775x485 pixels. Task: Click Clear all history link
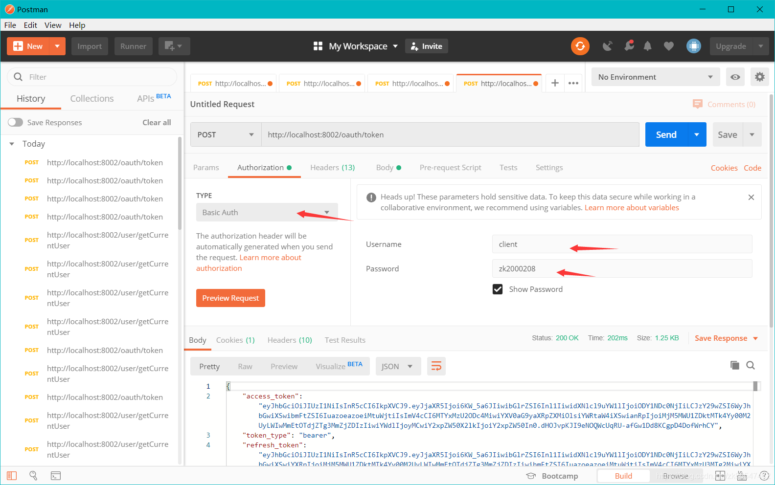point(157,122)
